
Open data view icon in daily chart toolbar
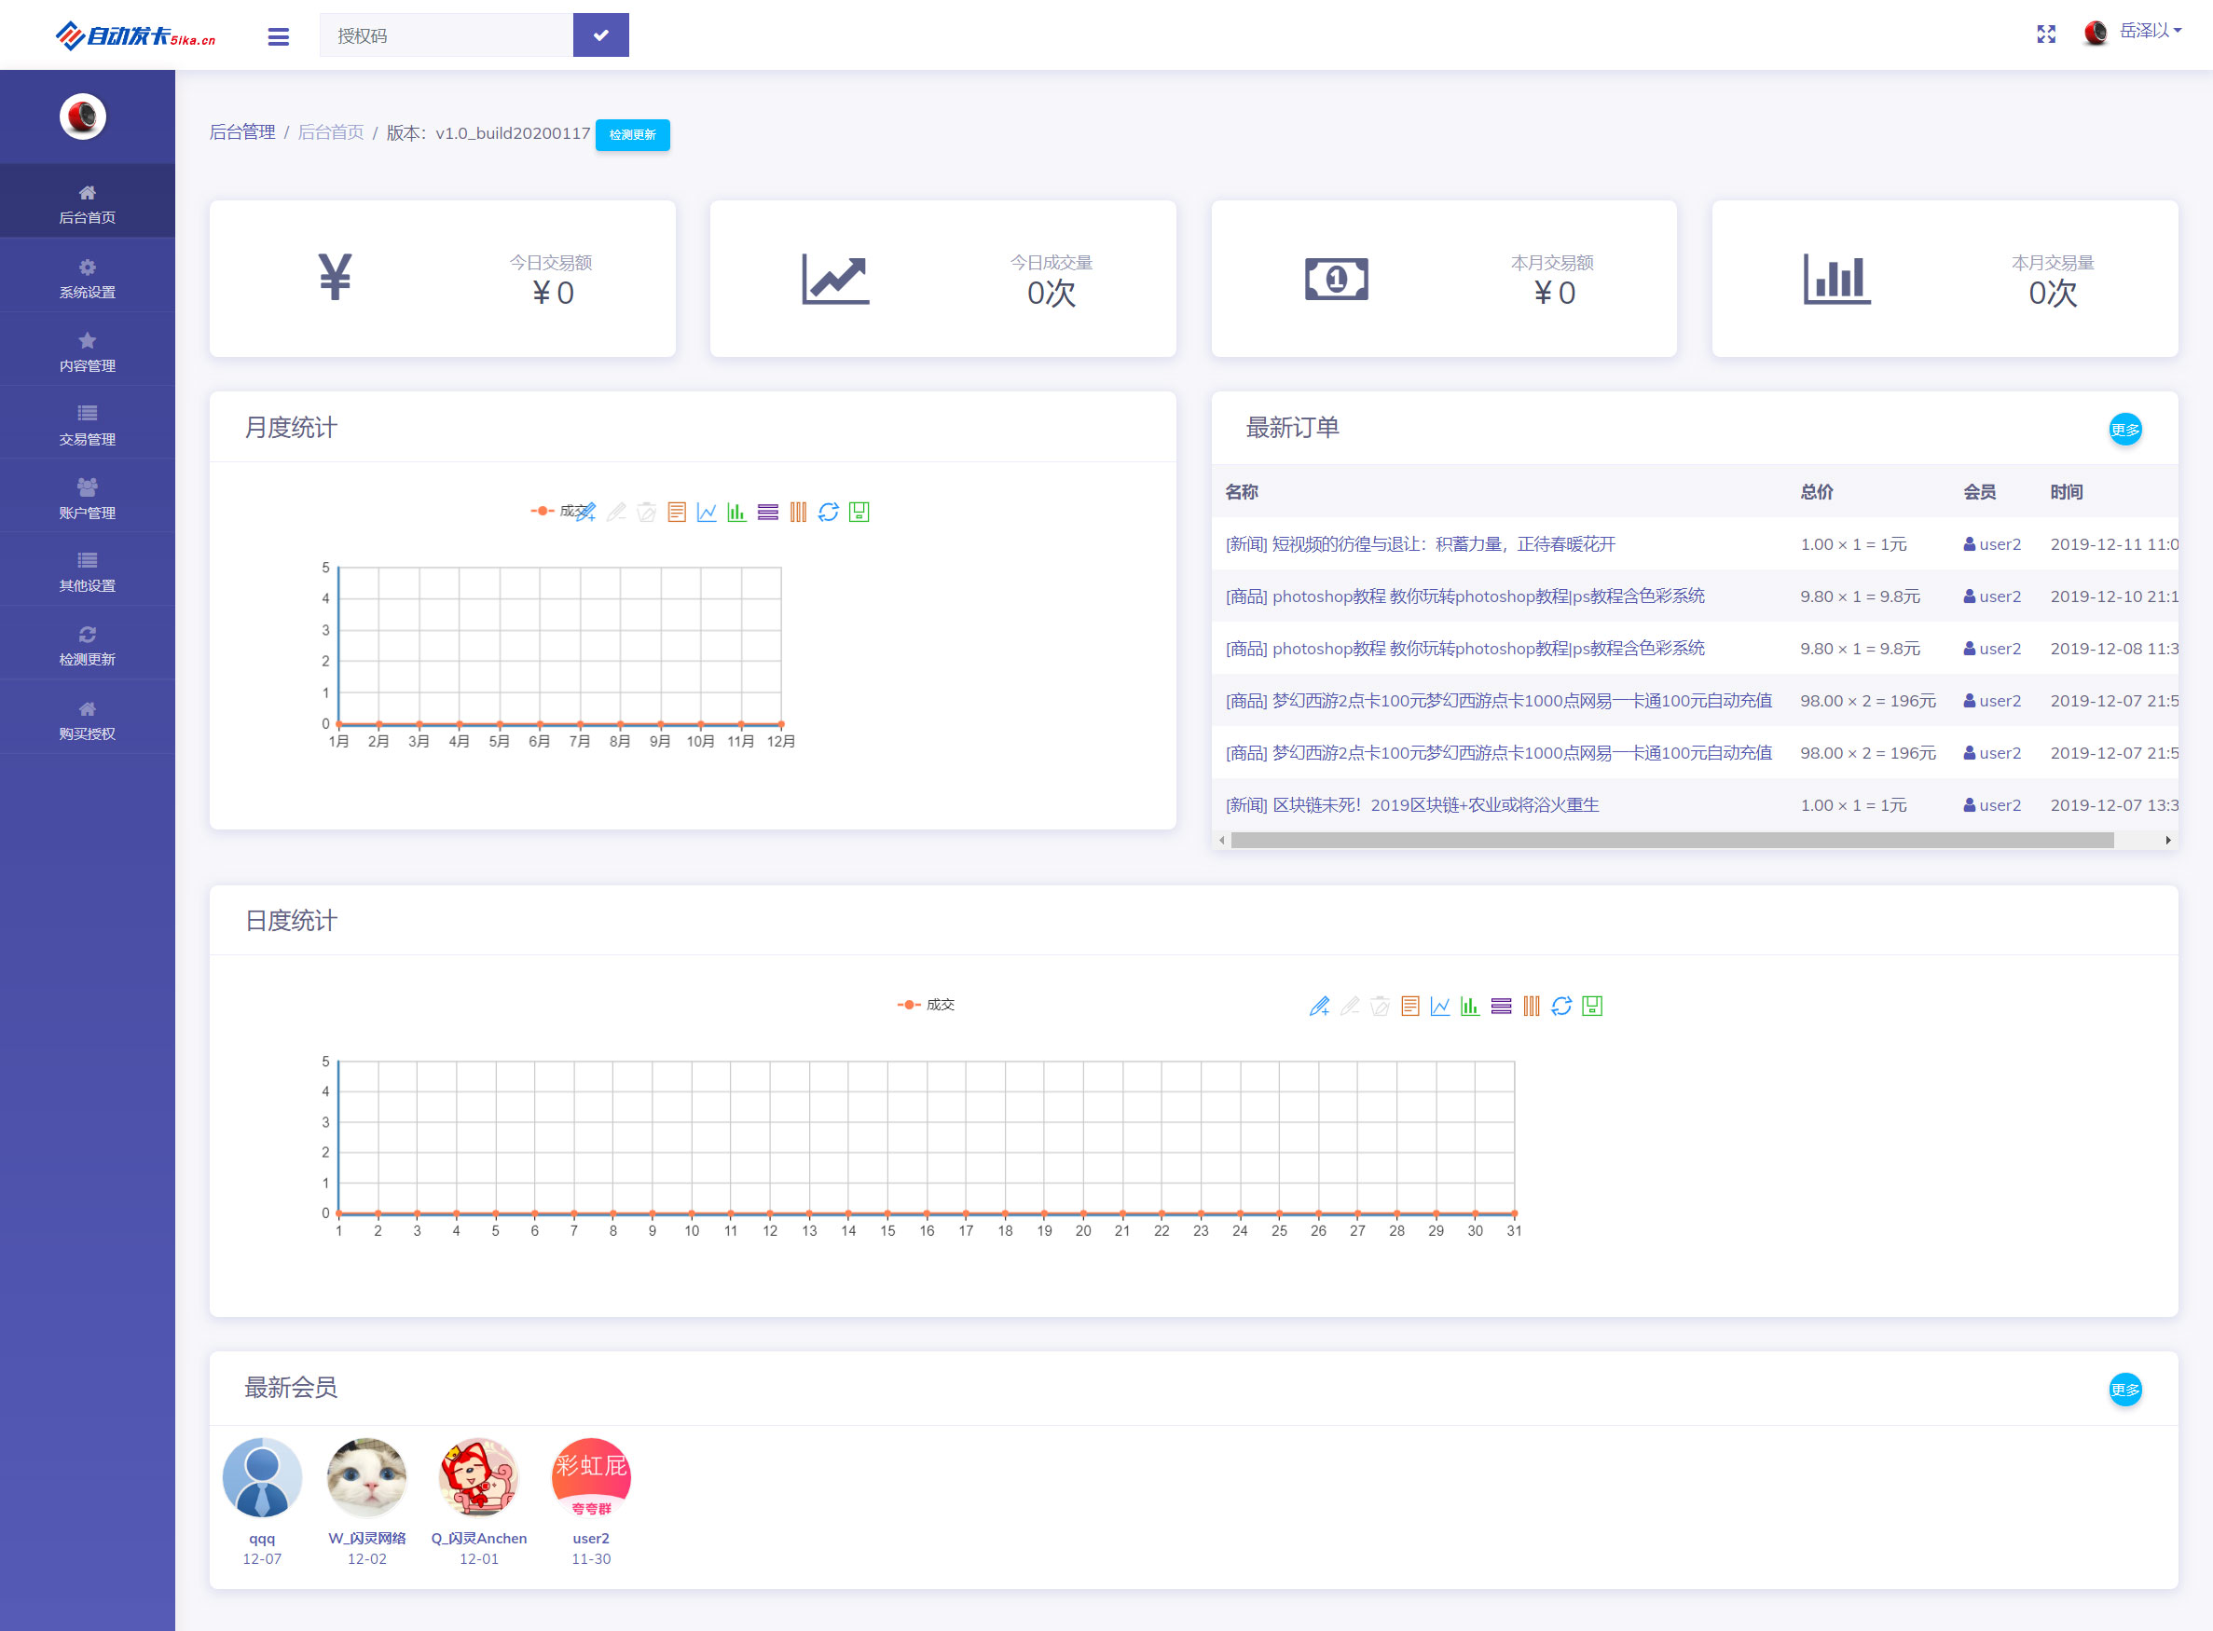[1410, 1006]
